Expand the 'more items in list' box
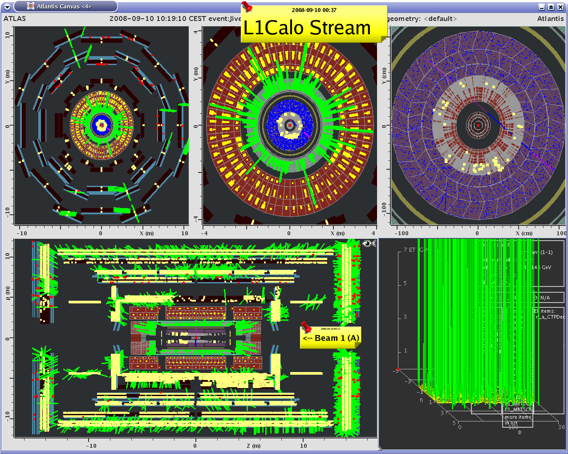The width and height of the screenshot is (568, 454). pos(518,420)
